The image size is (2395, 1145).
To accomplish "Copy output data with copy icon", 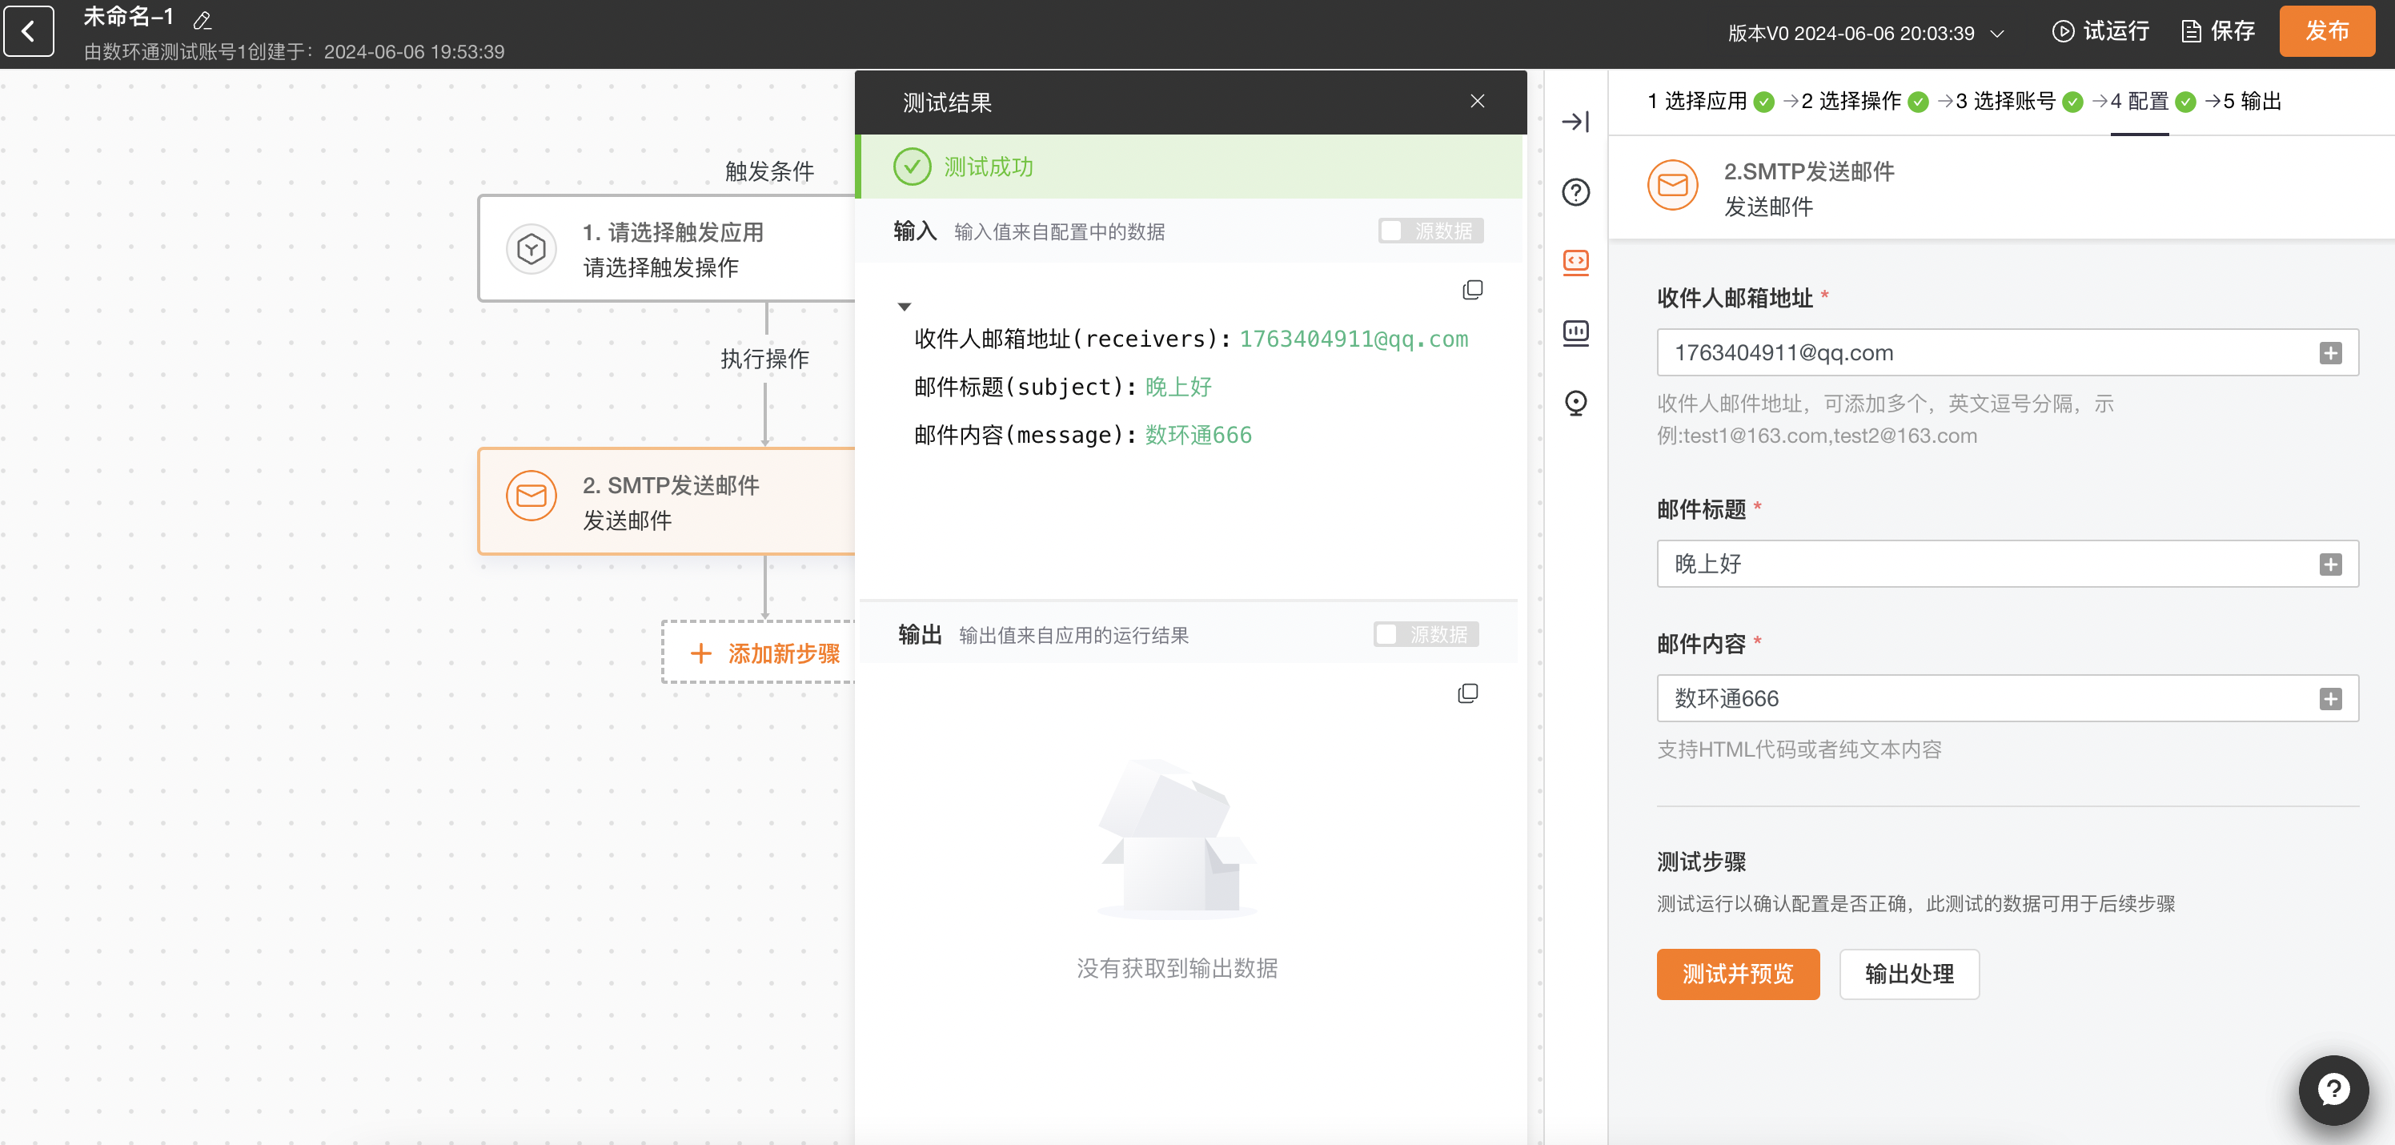I will coord(1467,694).
